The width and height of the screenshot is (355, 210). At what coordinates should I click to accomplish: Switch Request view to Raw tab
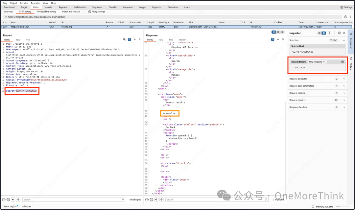tap(18, 40)
